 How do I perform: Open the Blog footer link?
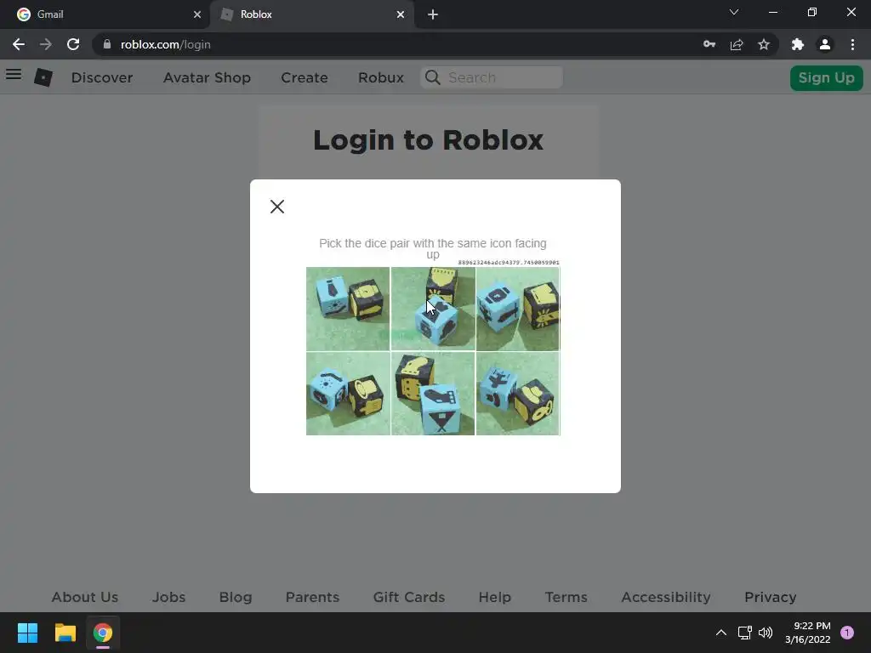pos(236,597)
